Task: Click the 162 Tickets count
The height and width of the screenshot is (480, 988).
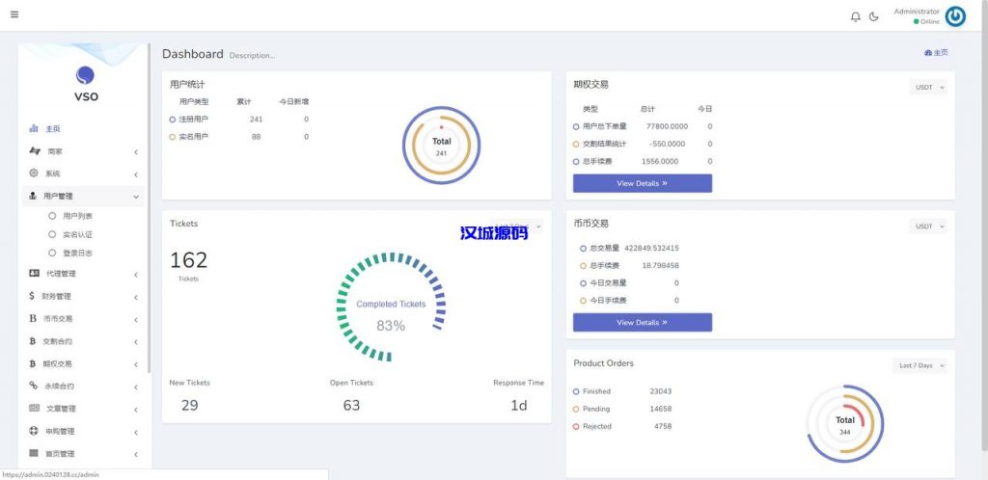Action: point(188,260)
